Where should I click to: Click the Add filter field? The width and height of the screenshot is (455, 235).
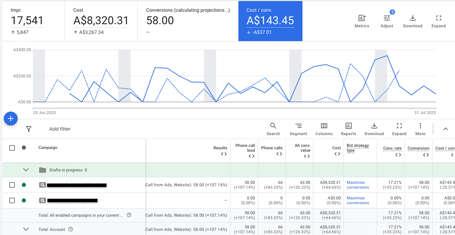[60, 129]
